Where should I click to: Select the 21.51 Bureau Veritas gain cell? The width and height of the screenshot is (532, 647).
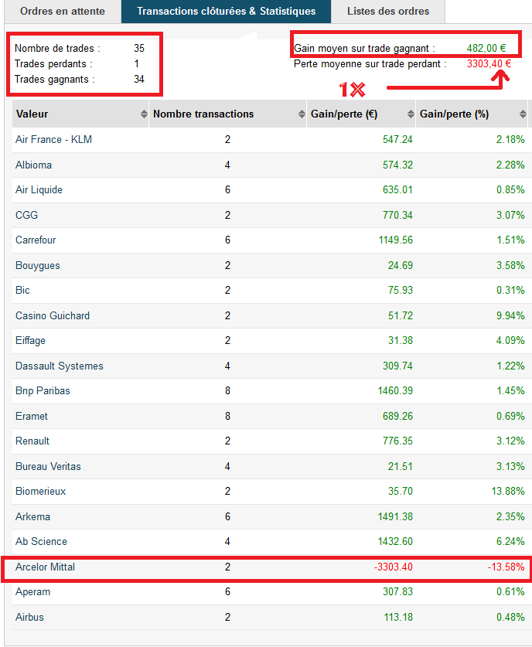[401, 466]
